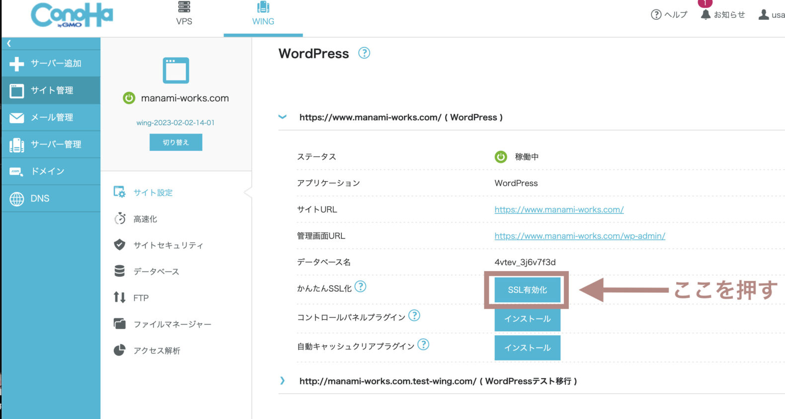Click the help icon next to WordPress heading
785x419 pixels.
click(x=364, y=53)
